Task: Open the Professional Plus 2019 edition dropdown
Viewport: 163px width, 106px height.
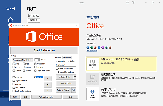Action: pos(23,60)
